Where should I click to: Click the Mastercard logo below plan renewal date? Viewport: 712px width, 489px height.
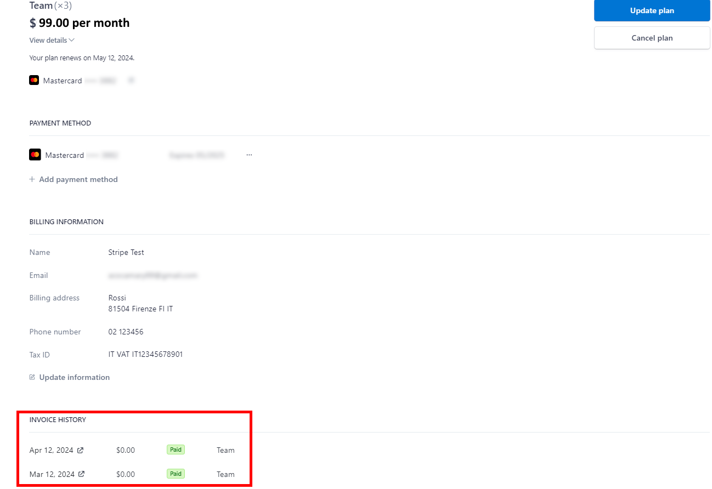[34, 81]
